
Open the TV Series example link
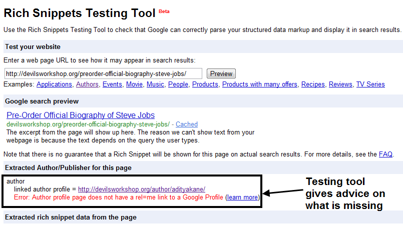(370, 84)
